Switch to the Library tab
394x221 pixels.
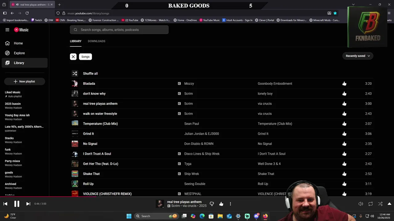pos(76,41)
